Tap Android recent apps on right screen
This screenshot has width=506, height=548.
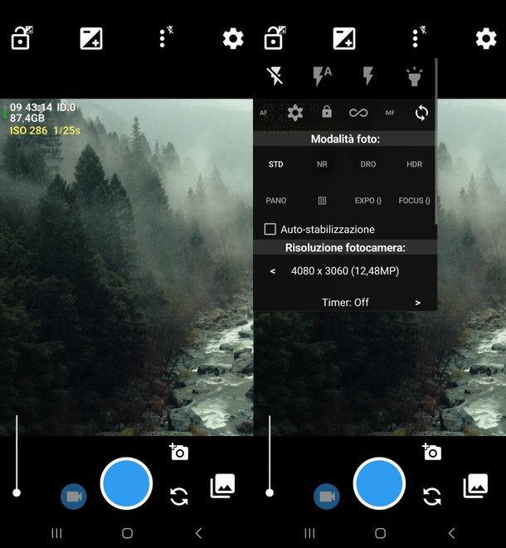310,533
